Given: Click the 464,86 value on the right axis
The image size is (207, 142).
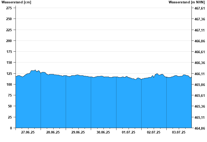Looking at the screenshot, I should (199, 128).
